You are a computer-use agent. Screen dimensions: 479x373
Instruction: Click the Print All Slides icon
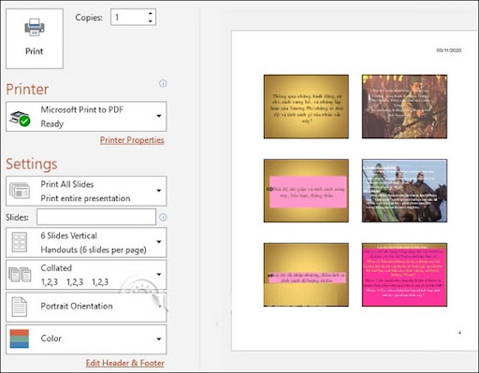20,191
